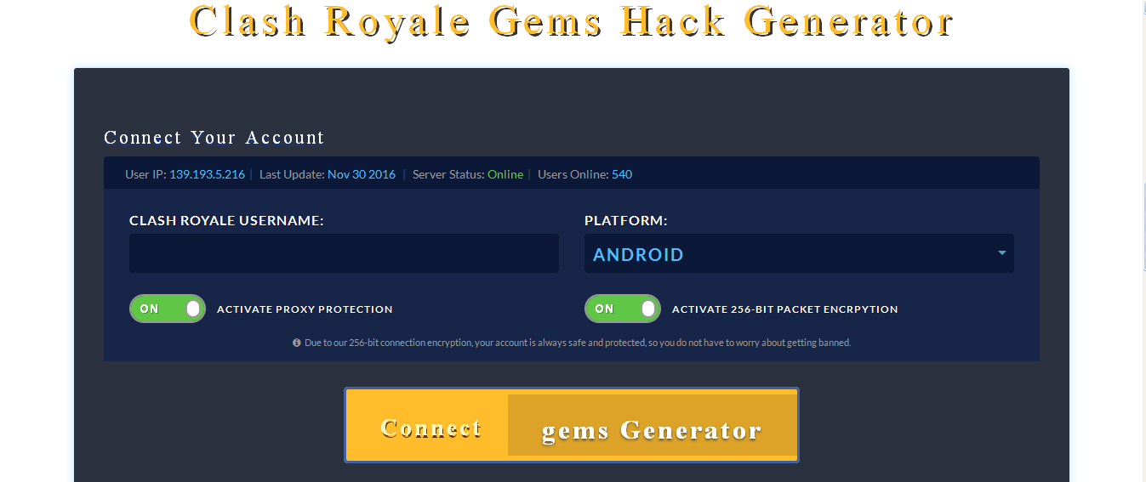Screen dimensions: 1146x482
Task: Click the info icon before encryption notice
Action: [x=297, y=343]
